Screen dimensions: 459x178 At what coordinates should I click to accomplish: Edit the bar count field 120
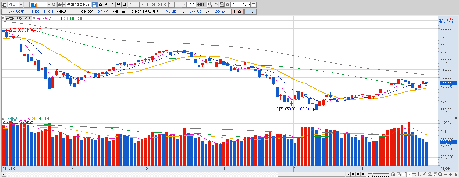(x=192, y=5)
